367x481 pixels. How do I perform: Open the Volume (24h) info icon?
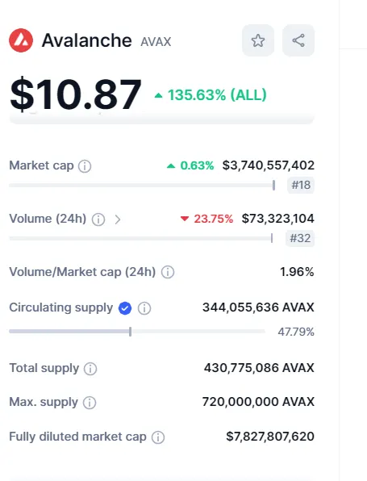click(98, 220)
